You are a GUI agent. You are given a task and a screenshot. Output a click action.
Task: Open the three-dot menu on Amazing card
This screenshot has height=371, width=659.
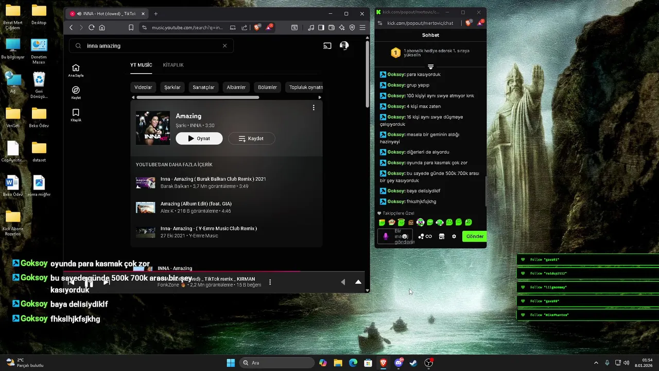coord(314,108)
